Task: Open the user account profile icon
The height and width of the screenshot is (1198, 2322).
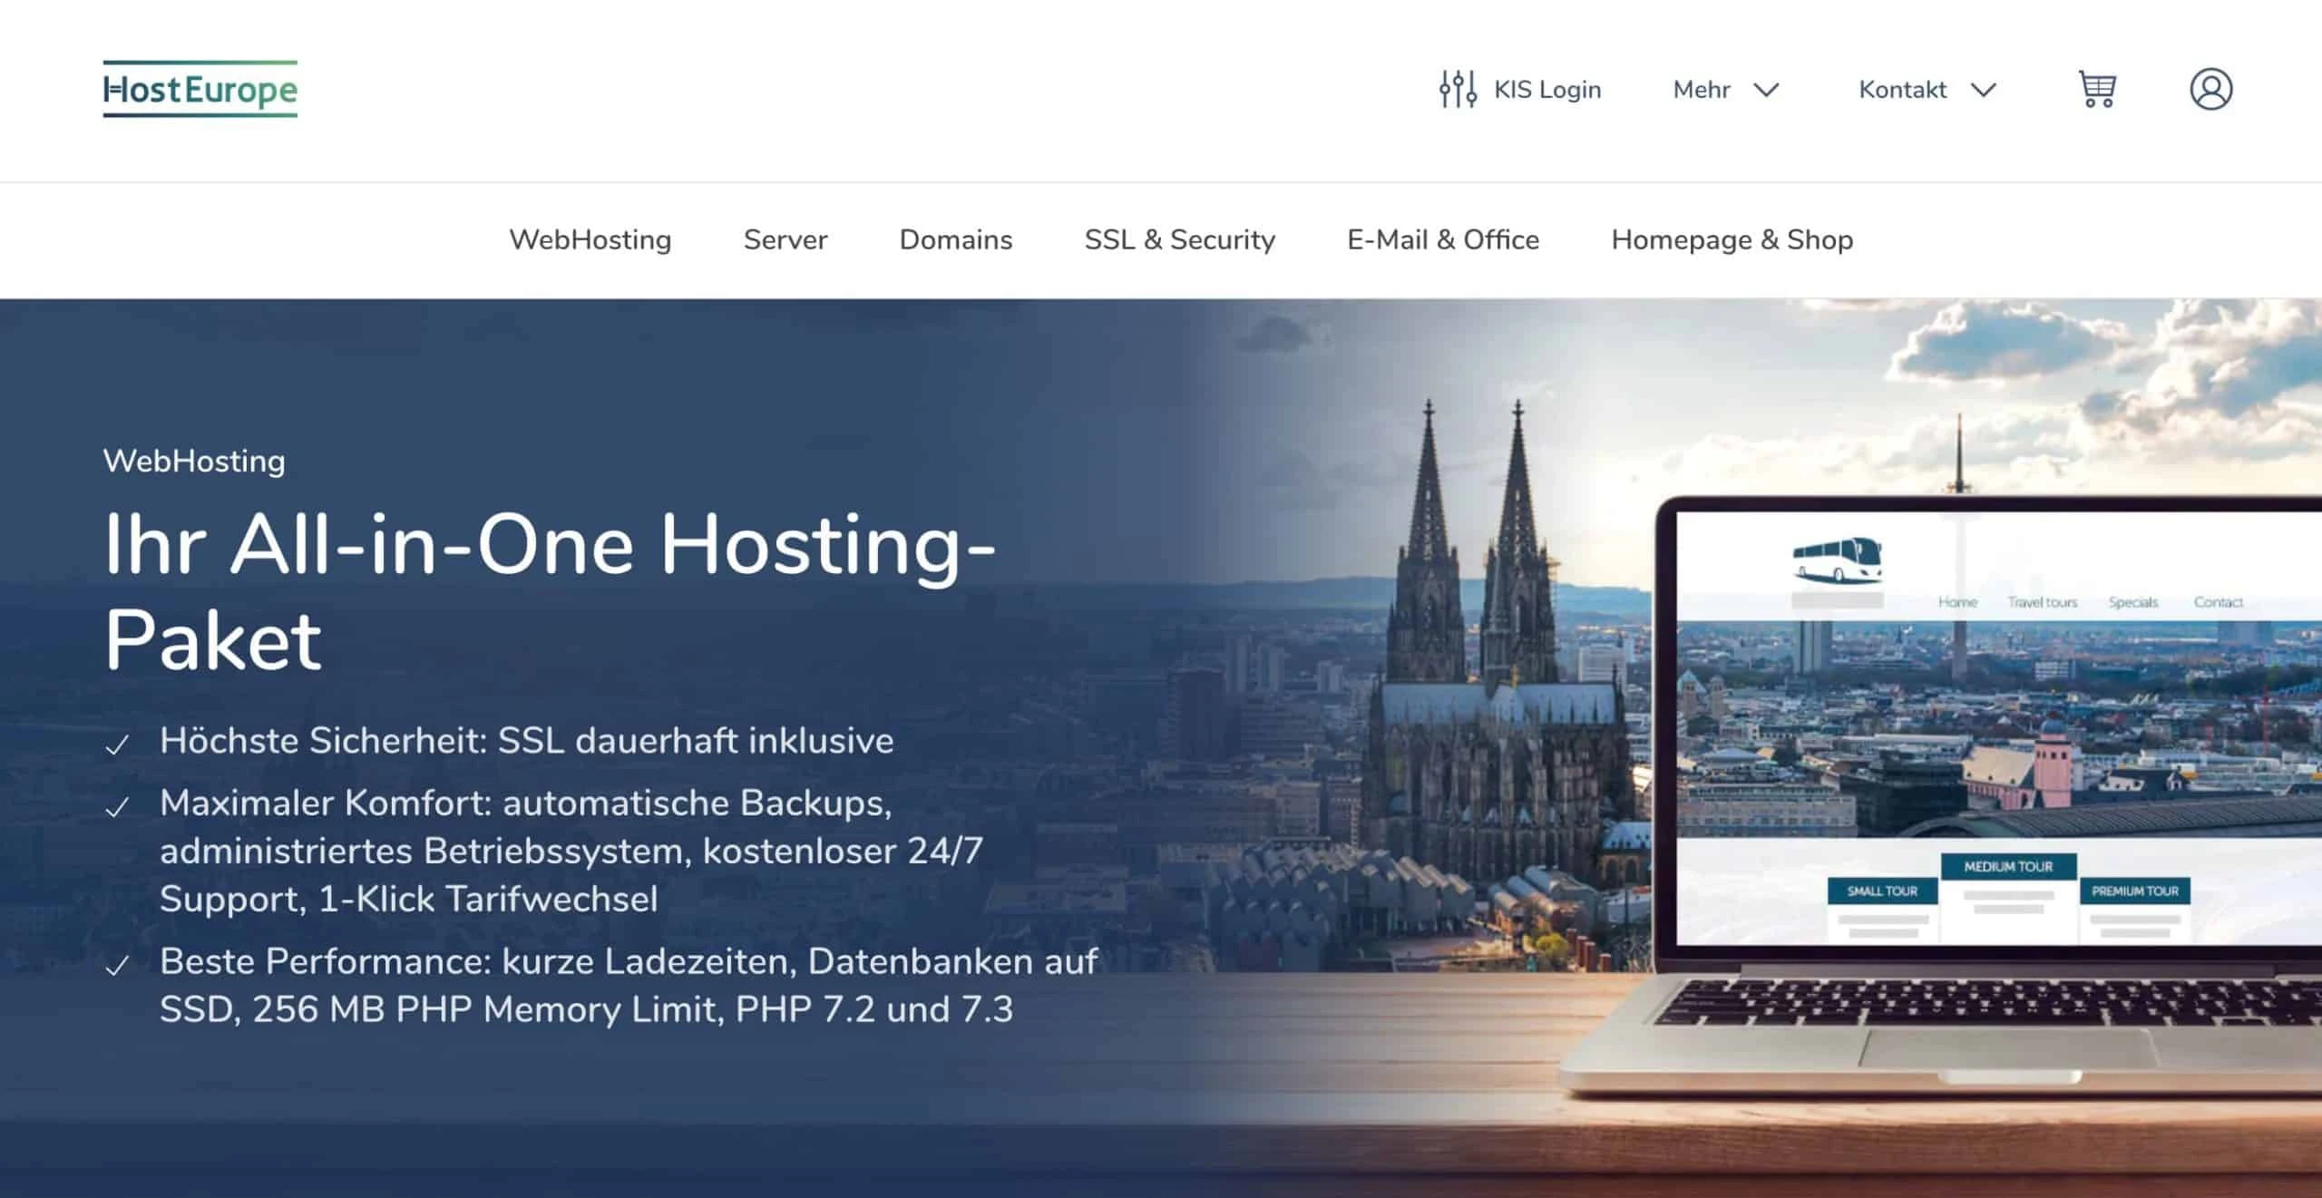Action: 2211,89
